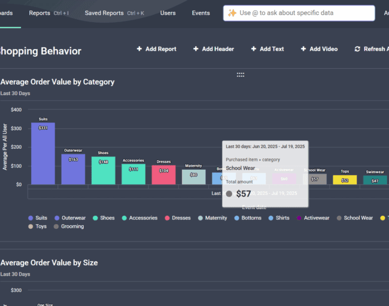389x306 pixels.
Task: Open Average Order Value by Category report title
Action: click(x=57, y=82)
